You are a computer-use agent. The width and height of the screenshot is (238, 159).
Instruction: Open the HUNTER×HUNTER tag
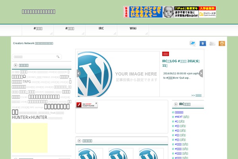(x=30, y=118)
